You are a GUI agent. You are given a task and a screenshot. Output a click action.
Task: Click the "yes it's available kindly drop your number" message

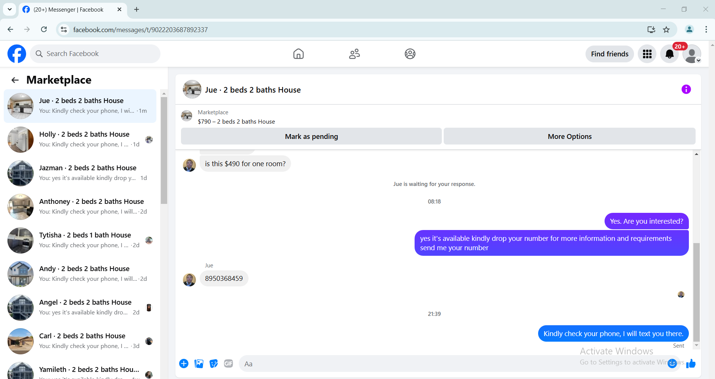(x=552, y=243)
